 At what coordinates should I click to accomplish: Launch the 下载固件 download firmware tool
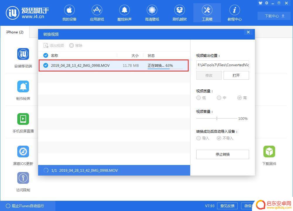coord(269,156)
